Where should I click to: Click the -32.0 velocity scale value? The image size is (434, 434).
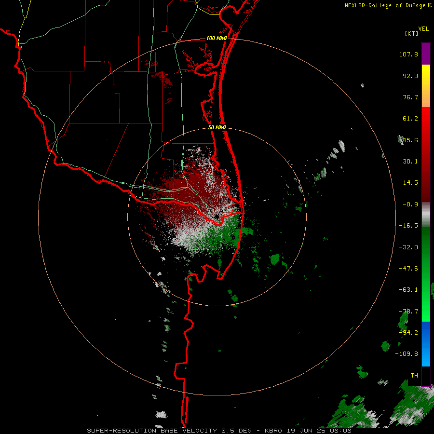tap(408, 247)
